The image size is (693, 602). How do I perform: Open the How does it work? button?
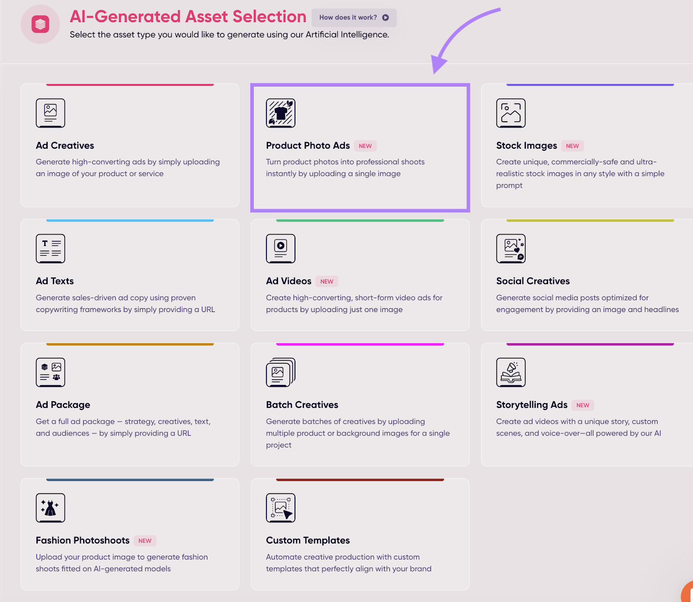click(354, 17)
